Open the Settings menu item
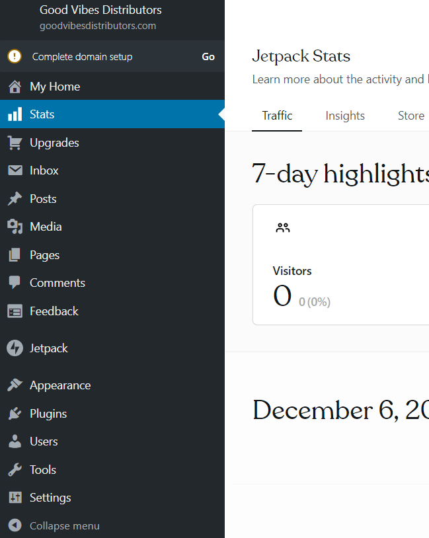The height and width of the screenshot is (538, 429). click(50, 498)
